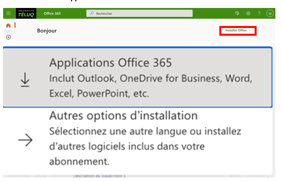Screen dimensions: 282x182
Task: Click inside the Rechercher search field
Action: [142, 13]
